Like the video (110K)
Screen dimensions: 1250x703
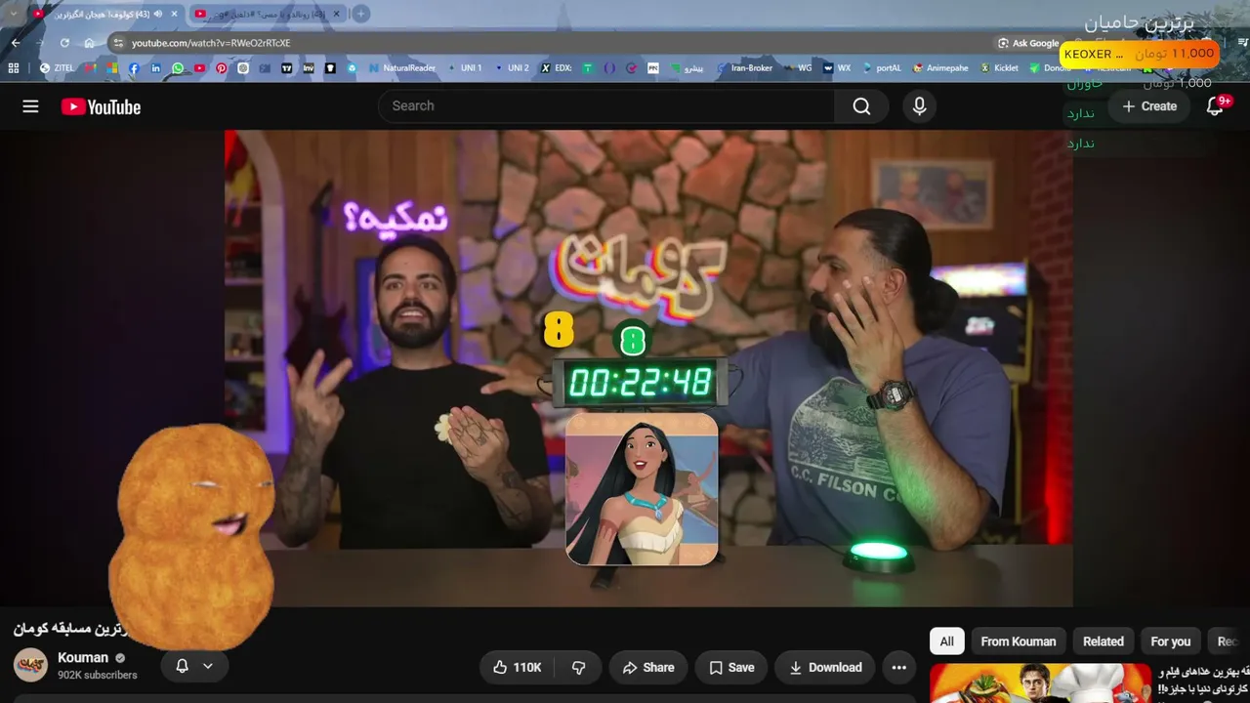517,668
